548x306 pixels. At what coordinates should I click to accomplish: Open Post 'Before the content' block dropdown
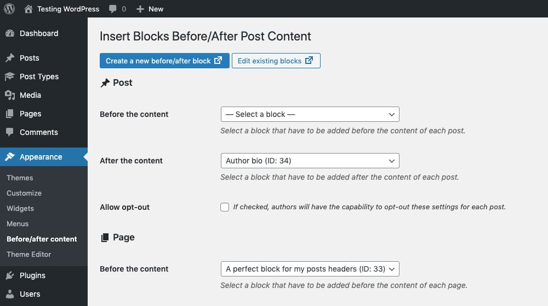(x=310, y=114)
